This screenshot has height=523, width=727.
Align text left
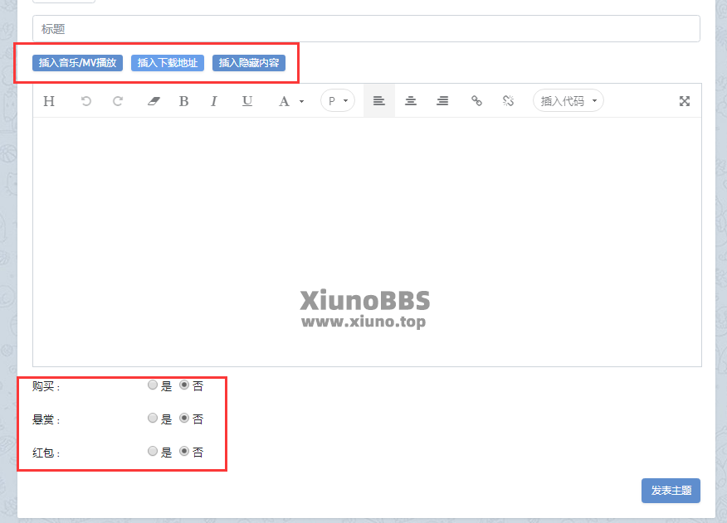pyautogui.click(x=378, y=100)
